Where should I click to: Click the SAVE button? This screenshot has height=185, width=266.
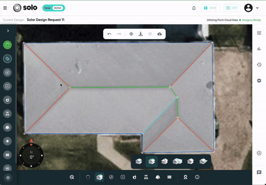[210, 8]
